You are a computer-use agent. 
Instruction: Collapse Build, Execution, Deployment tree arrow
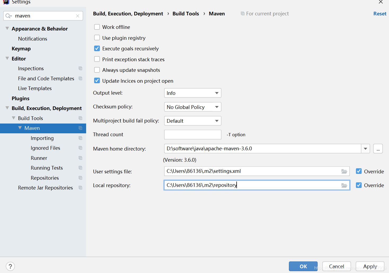[7, 108]
